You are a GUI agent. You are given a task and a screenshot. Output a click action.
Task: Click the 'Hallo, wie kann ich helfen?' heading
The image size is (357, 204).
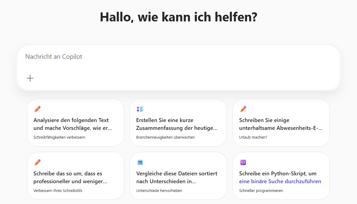click(178, 17)
